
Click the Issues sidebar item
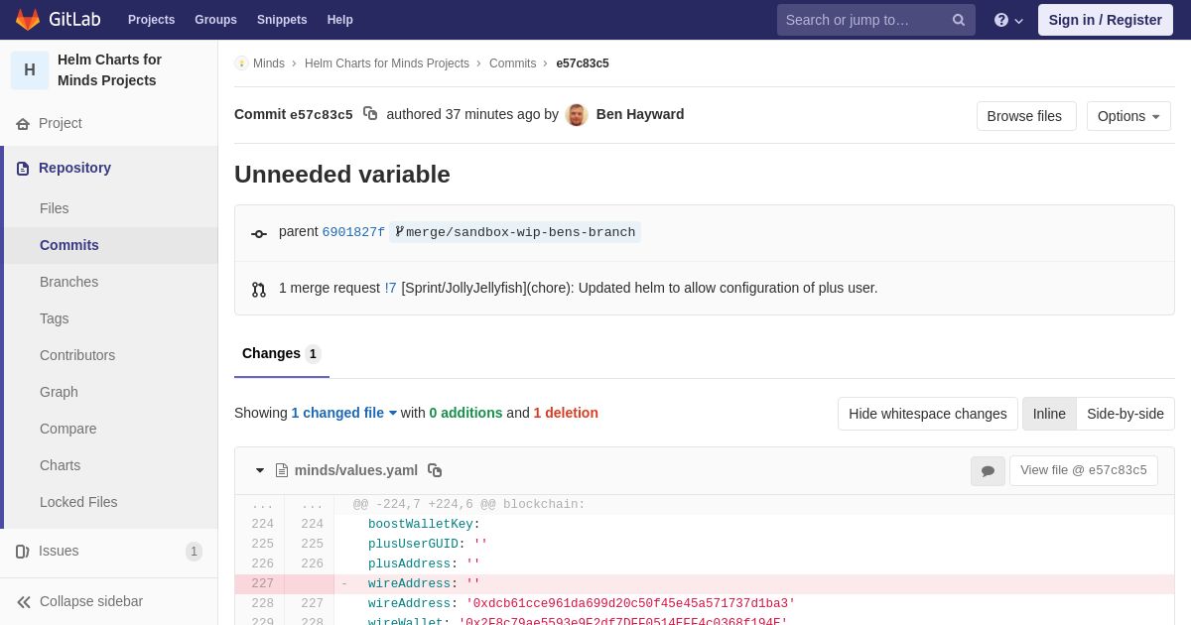(x=109, y=552)
